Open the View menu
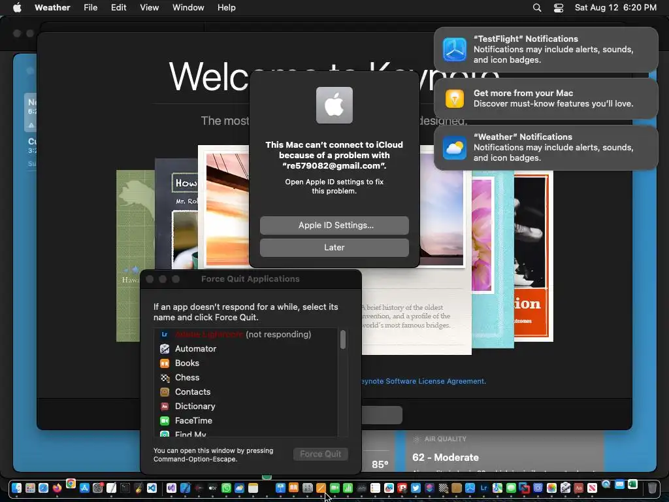The height and width of the screenshot is (502, 669). pyautogui.click(x=150, y=8)
